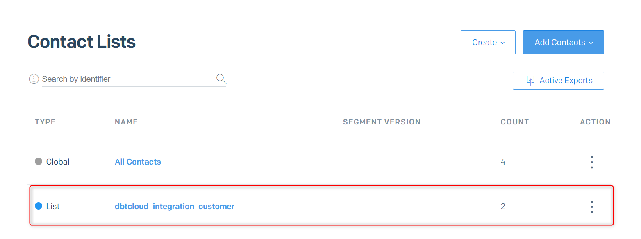Open action menu for dbtcloud_integration_customer row
The height and width of the screenshot is (239, 641).
(592, 207)
